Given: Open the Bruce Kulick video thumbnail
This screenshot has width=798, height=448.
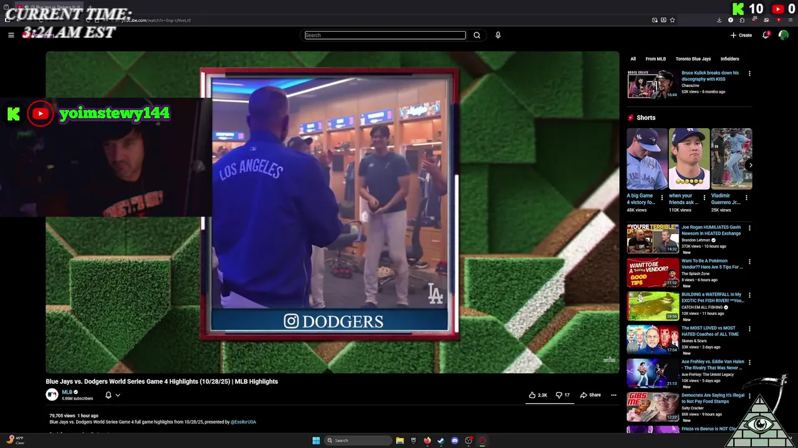Looking at the screenshot, I should pyautogui.click(x=652, y=84).
